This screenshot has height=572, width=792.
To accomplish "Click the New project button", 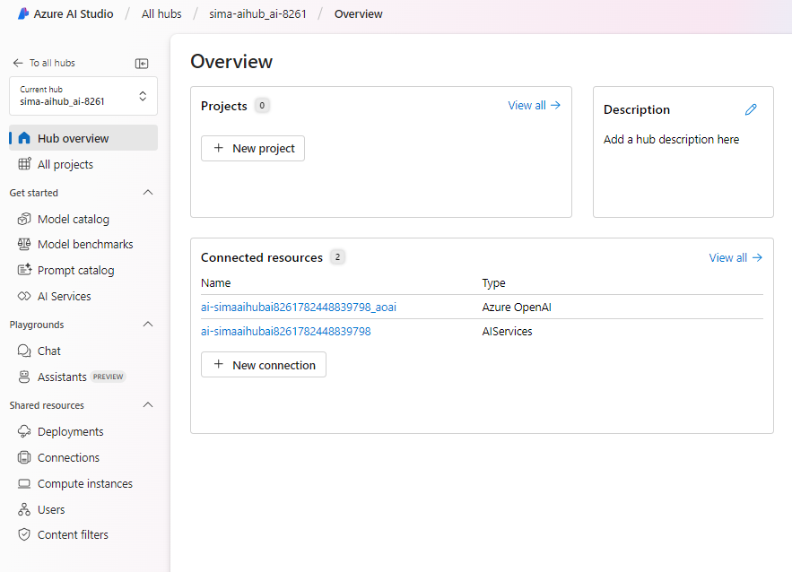I will [x=253, y=149].
